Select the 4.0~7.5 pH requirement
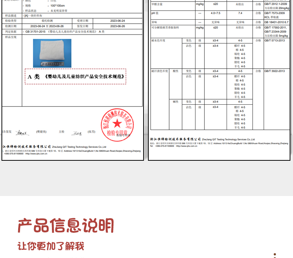The height and width of the screenshot is (258, 293). [x=215, y=13]
